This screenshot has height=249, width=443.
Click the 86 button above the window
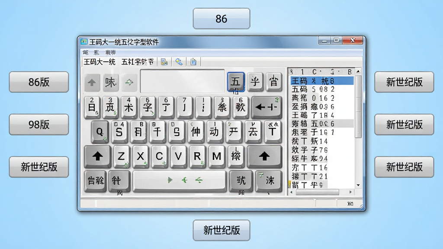point(221,19)
